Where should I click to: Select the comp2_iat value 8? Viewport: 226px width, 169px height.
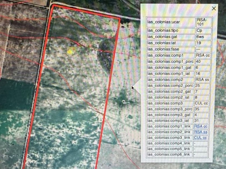click(x=196, y=97)
